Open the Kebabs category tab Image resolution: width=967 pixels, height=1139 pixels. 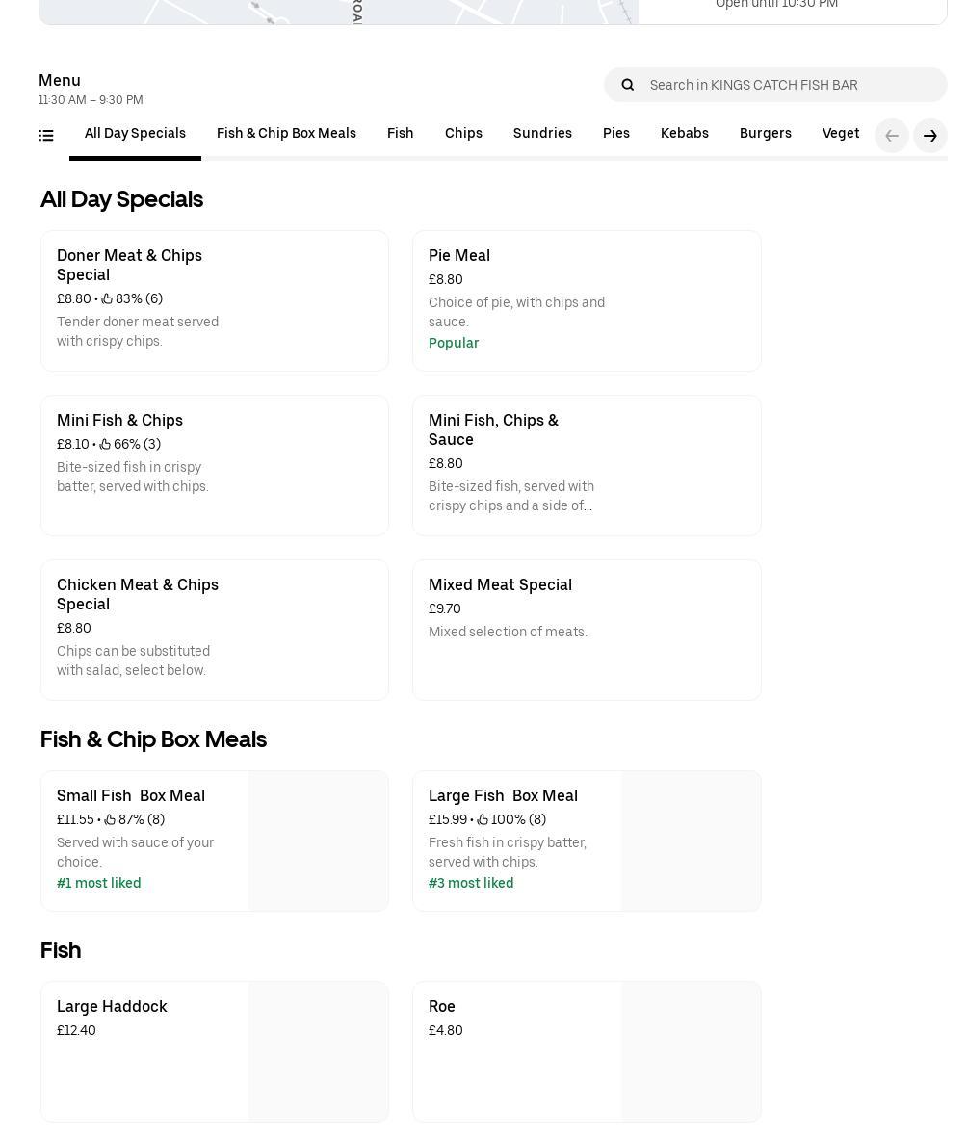click(684, 133)
